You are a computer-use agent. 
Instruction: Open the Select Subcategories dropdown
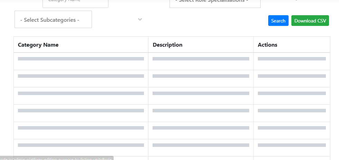[x=53, y=19]
